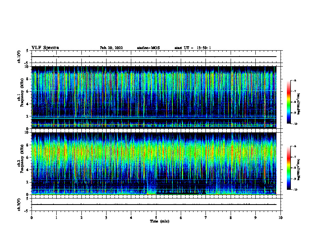Click time axis tick label "6"
The width and height of the screenshot is (316, 244).
181,218
